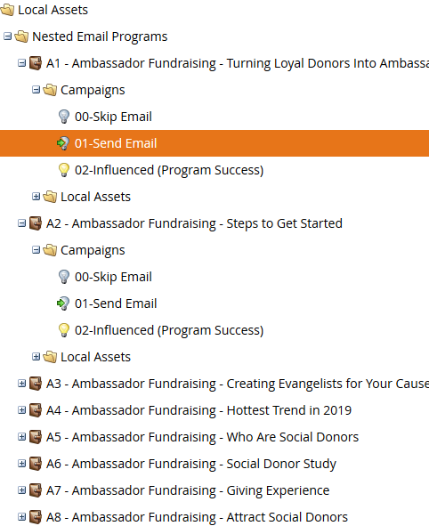429x526 pixels.
Task: Open A4 Hottest Trend in 2019 program
Action: 198,410
